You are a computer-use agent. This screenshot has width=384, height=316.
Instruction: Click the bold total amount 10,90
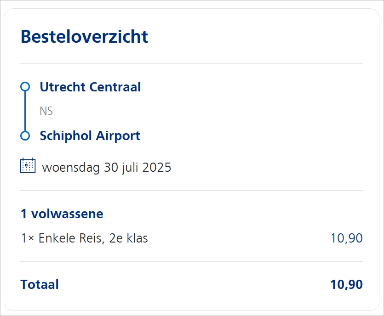coord(346,284)
